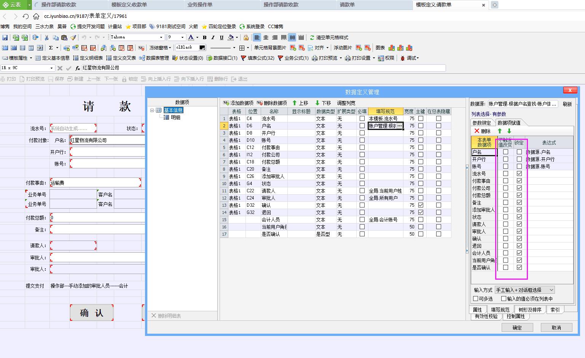Click 添加数据项 button
Viewport: 585px width, 358px height.
click(x=239, y=103)
